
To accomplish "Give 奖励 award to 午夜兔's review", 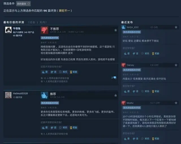I will tap(74, 72).
